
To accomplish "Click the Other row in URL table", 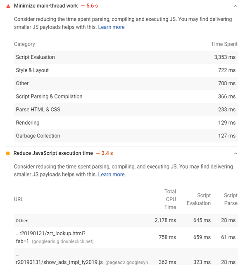I will (126, 220).
